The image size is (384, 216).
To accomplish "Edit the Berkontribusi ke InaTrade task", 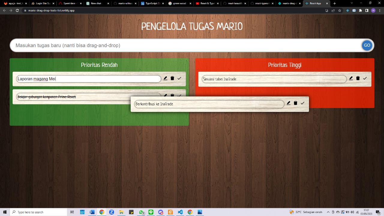I will tap(289, 103).
